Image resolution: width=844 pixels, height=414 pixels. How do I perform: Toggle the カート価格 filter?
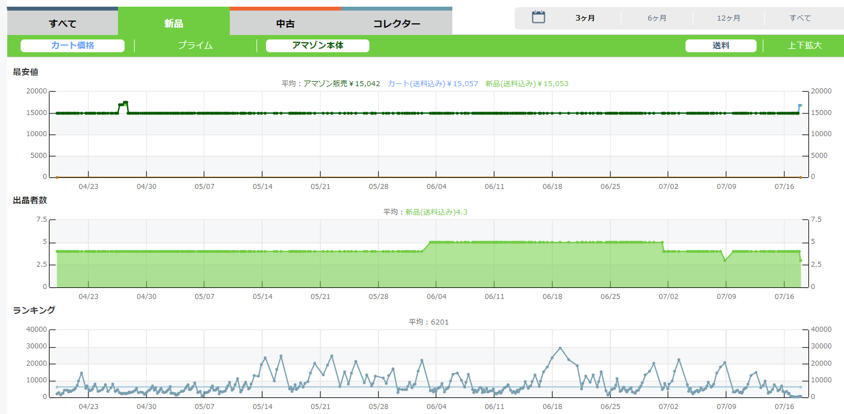(72, 46)
